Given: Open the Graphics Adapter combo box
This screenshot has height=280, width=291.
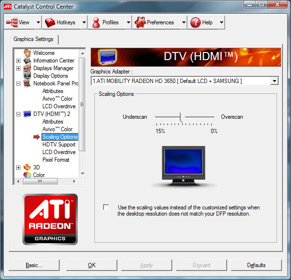Looking at the screenshot, I should click(x=185, y=81).
